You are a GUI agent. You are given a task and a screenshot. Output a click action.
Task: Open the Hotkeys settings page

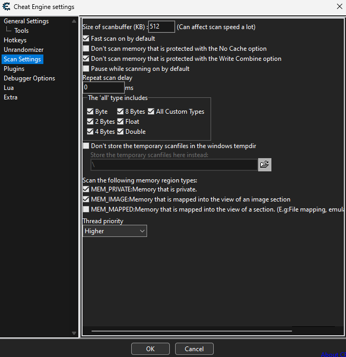point(15,40)
